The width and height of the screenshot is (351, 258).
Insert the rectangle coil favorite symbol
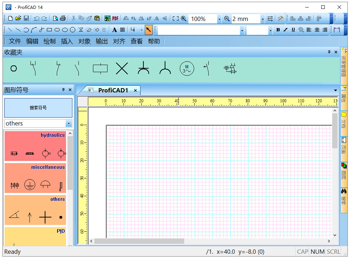(x=100, y=69)
